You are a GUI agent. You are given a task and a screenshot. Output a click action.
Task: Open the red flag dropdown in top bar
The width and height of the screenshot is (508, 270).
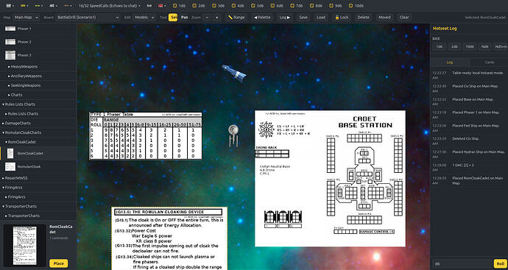click(162, 5)
